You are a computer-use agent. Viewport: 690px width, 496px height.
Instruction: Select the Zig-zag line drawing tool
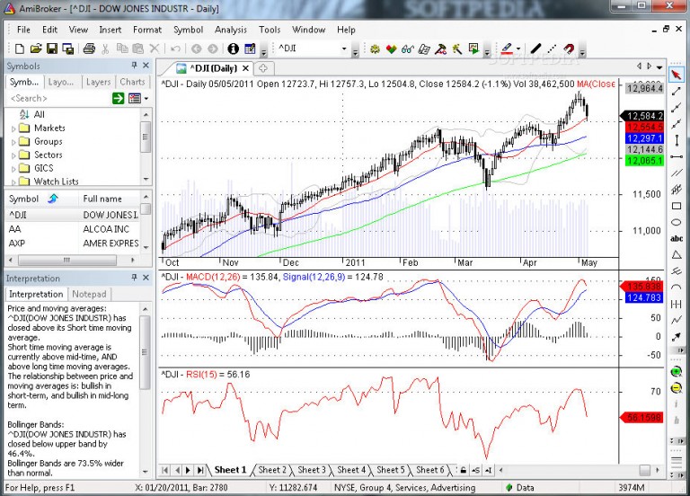[677, 321]
